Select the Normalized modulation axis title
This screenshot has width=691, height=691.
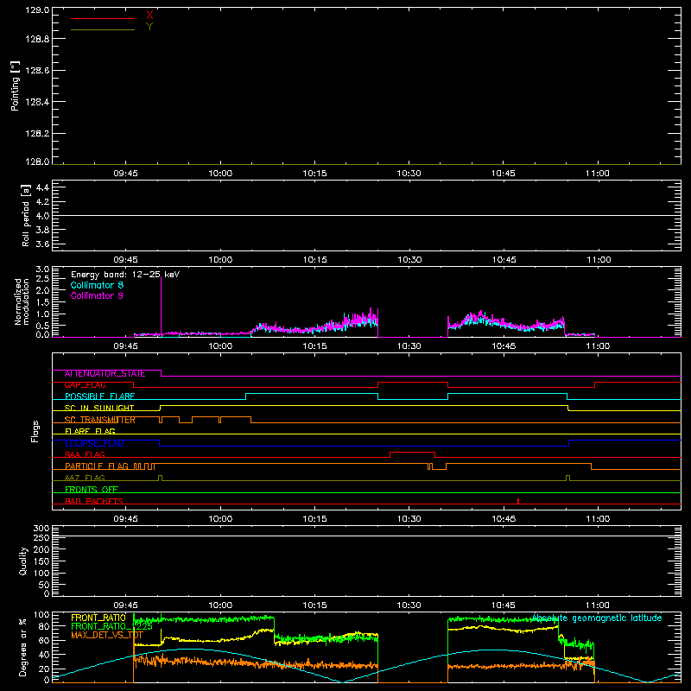[22, 301]
